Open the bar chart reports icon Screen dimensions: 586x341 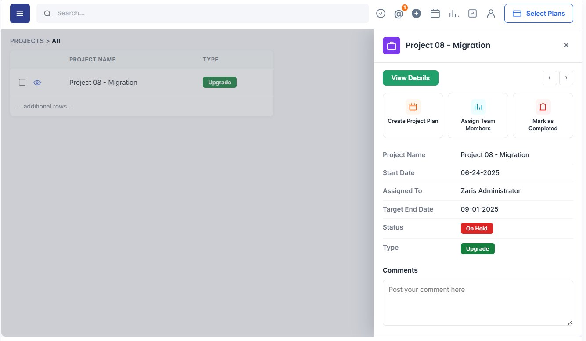[x=454, y=14]
